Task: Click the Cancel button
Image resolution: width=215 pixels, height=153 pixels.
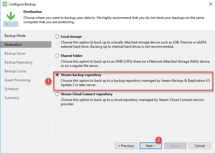Action: click(200, 146)
